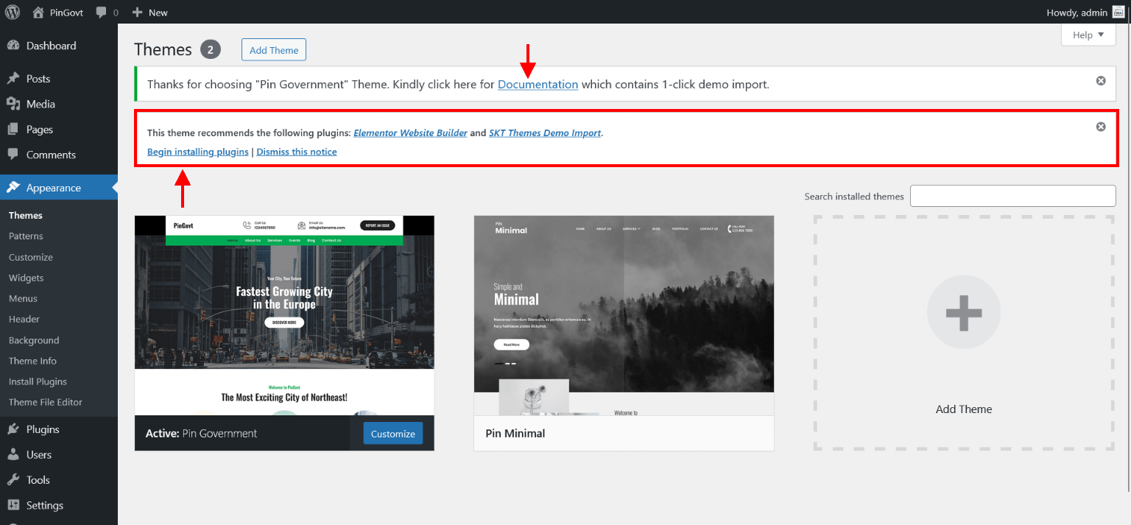The height and width of the screenshot is (525, 1131).
Task: Follow the Elementor Website Builder link
Action: point(410,133)
